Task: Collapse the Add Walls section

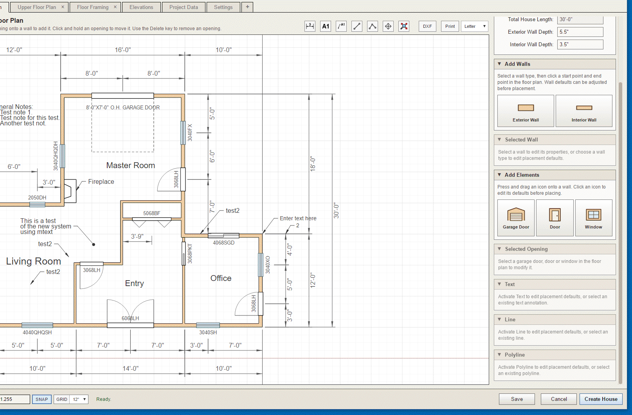Action: 499,64
